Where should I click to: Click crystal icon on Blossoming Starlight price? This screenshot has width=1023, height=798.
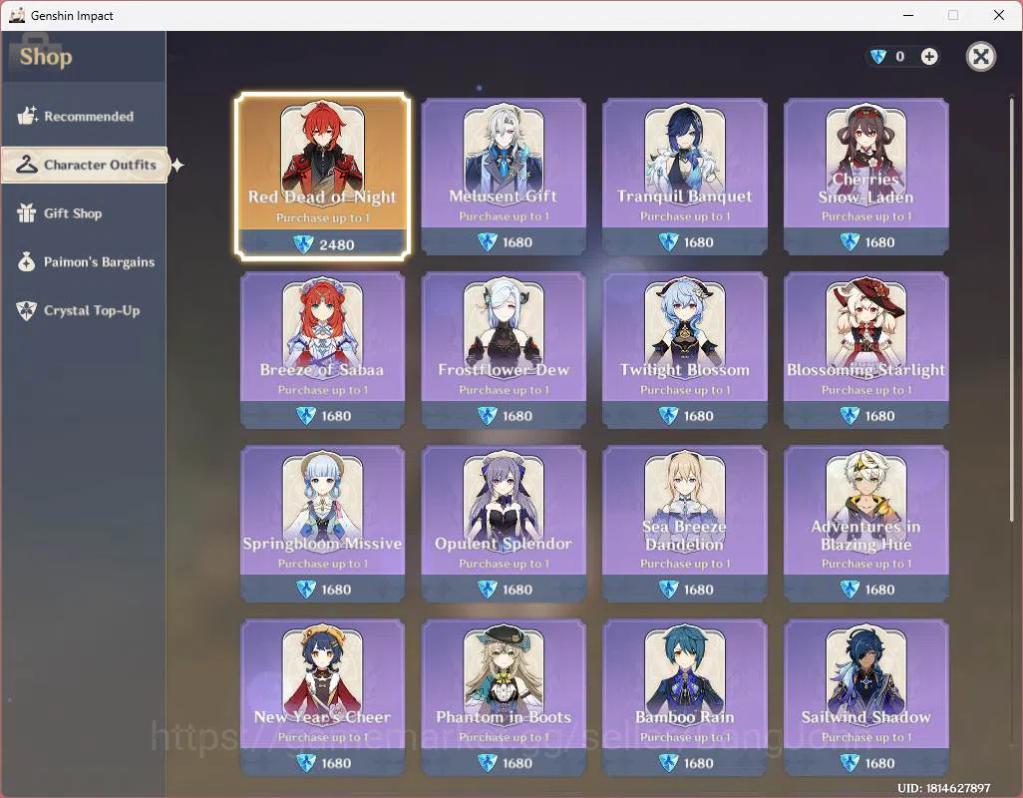point(850,416)
